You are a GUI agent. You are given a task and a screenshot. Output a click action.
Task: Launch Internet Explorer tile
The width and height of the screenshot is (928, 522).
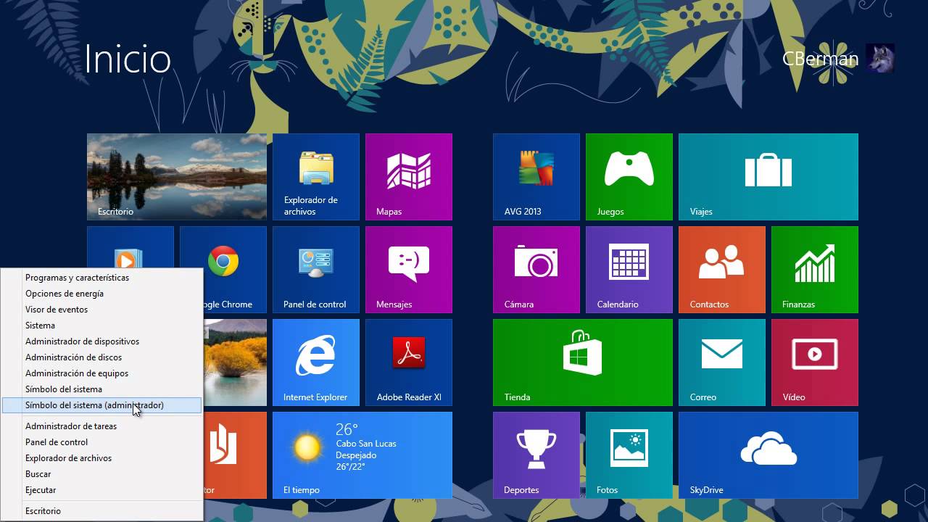[x=316, y=362]
